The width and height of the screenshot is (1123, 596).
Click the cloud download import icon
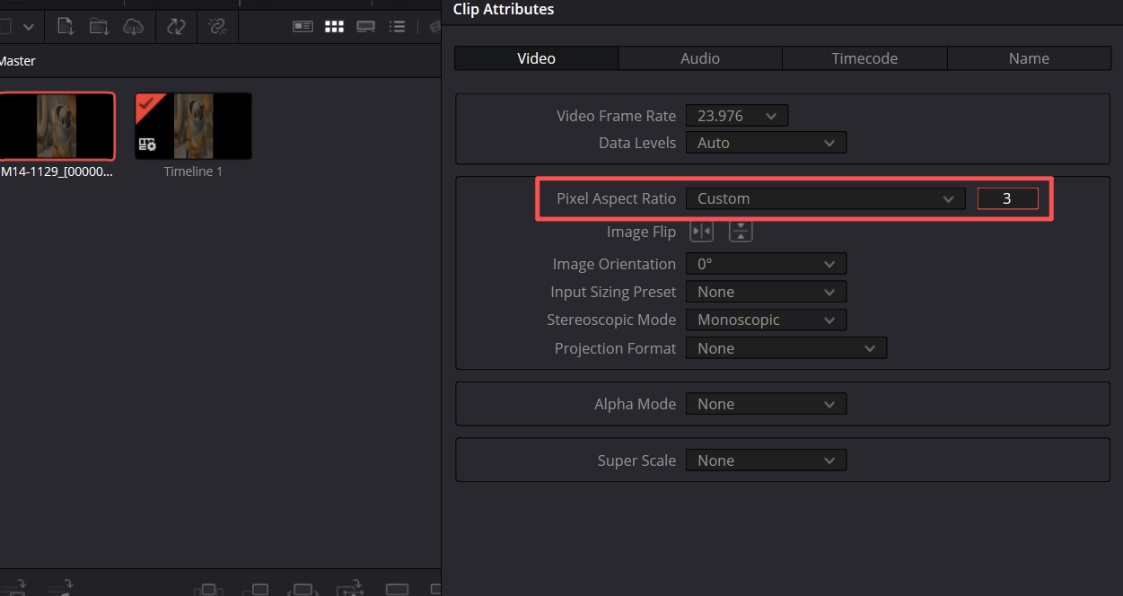coord(133,26)
